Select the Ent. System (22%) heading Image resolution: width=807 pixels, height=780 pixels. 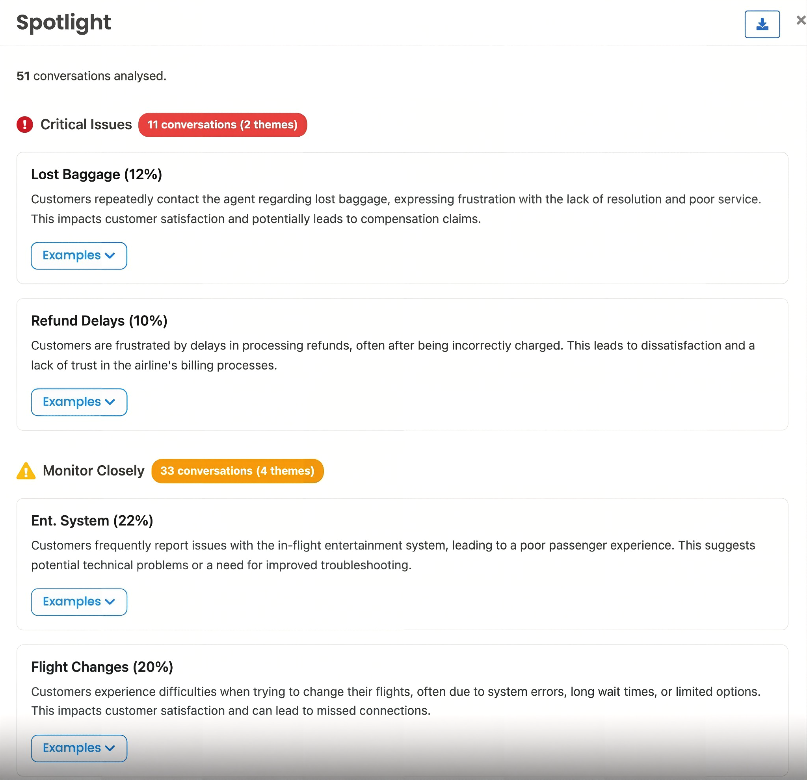(92, 521)
